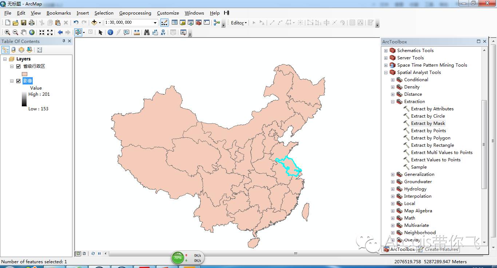Open the Catalog window icon
Screen dimensions: 497x268
tap(183, 23)
